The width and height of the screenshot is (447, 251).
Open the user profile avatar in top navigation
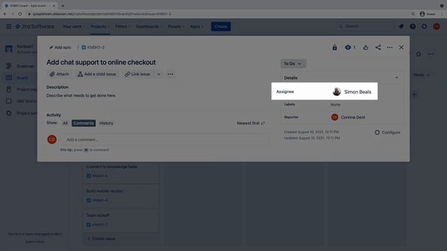[436, 26]
